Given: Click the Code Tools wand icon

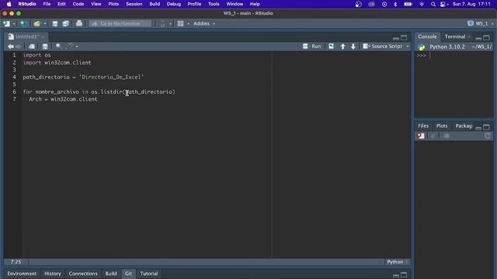Looking at the screenshot, I should tap(69, 46).
